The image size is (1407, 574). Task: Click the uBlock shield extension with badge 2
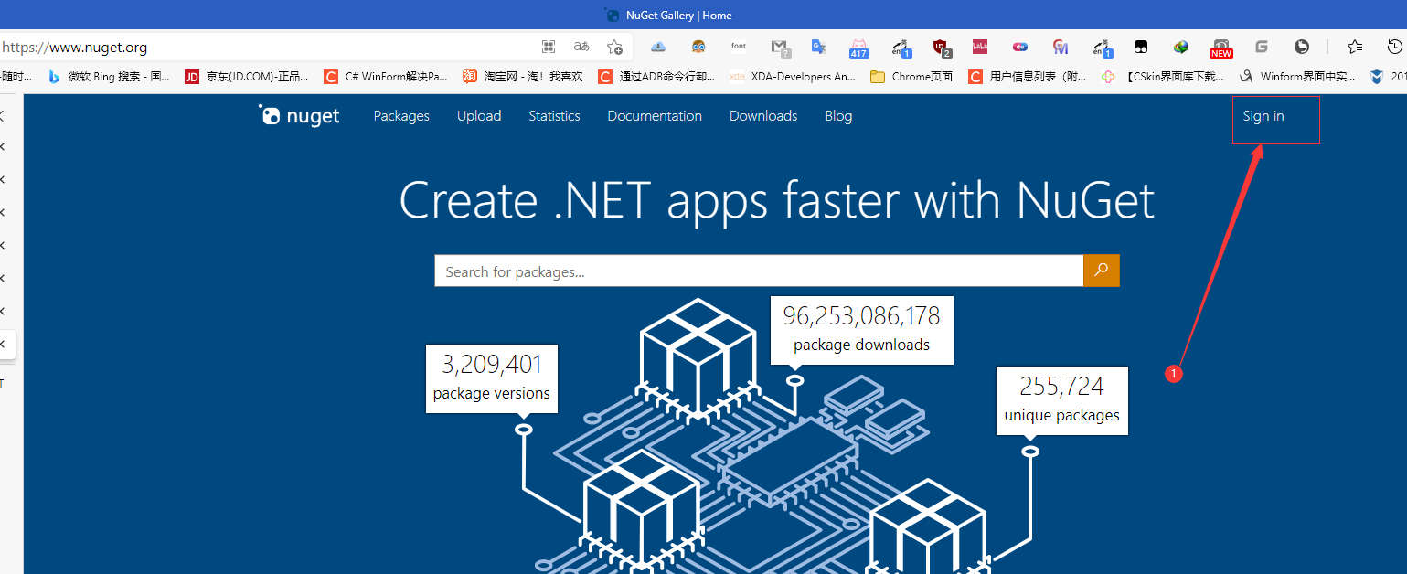tap(941, 48)
